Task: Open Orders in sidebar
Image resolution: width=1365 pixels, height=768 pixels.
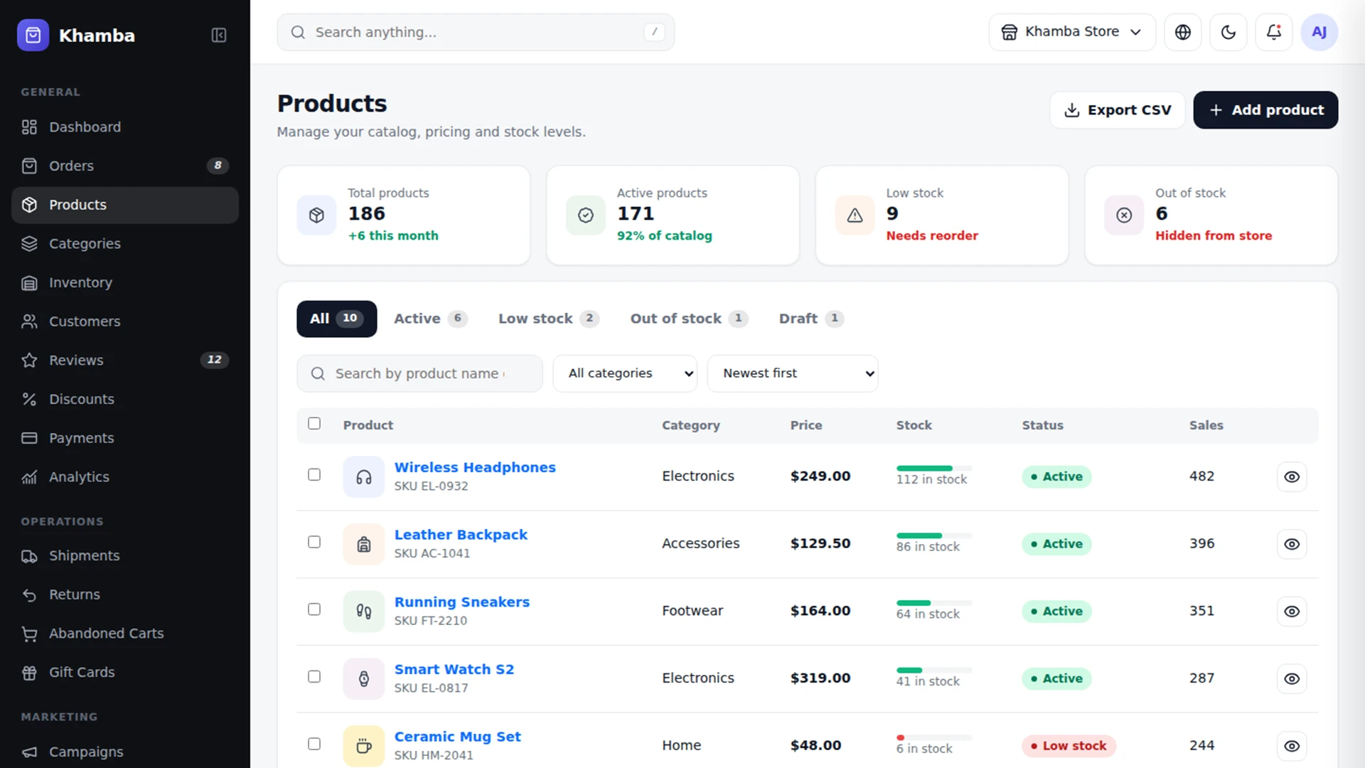Action: click(x=125, y=166)
